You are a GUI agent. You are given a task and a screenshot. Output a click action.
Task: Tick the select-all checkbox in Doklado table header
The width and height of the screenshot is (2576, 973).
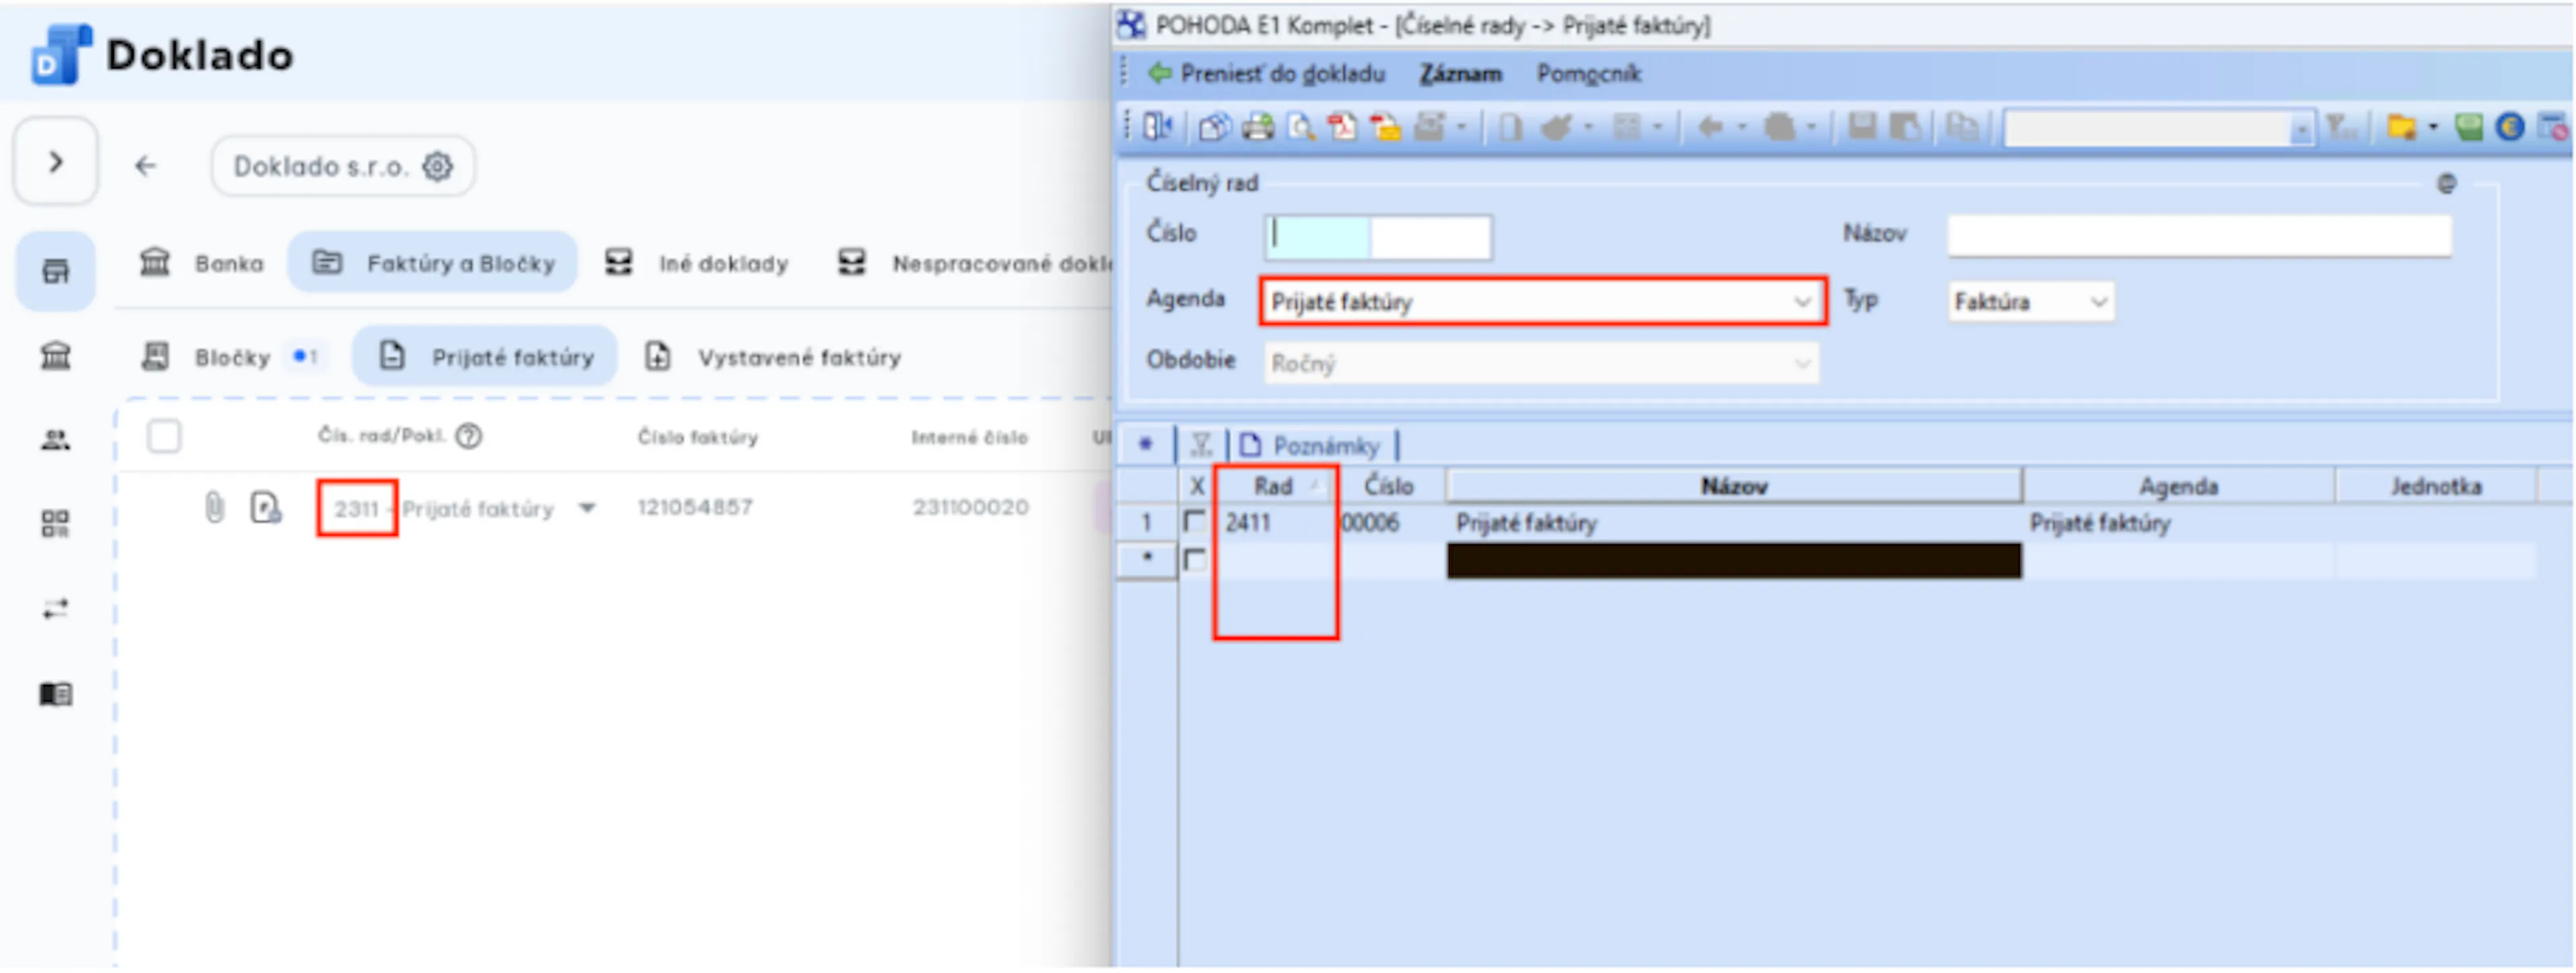(x=164, y=436)
